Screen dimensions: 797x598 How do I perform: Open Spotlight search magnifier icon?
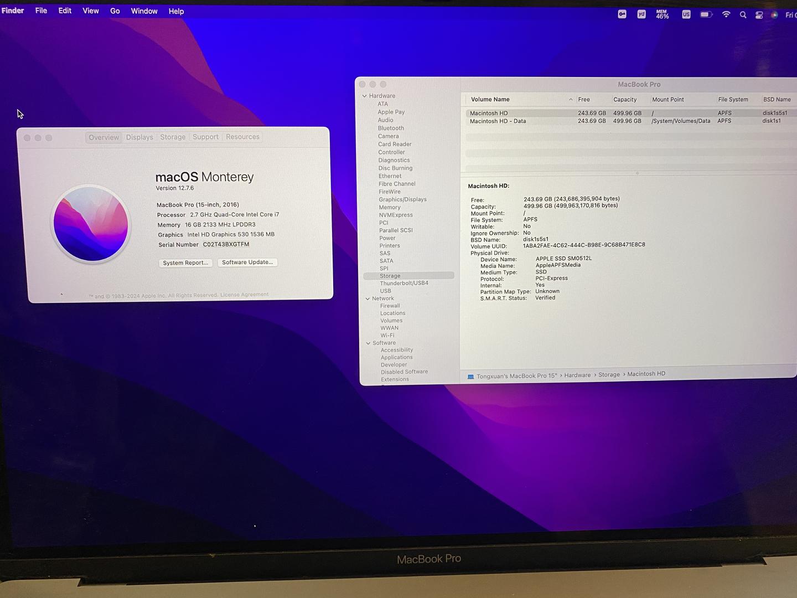[743, 15]
